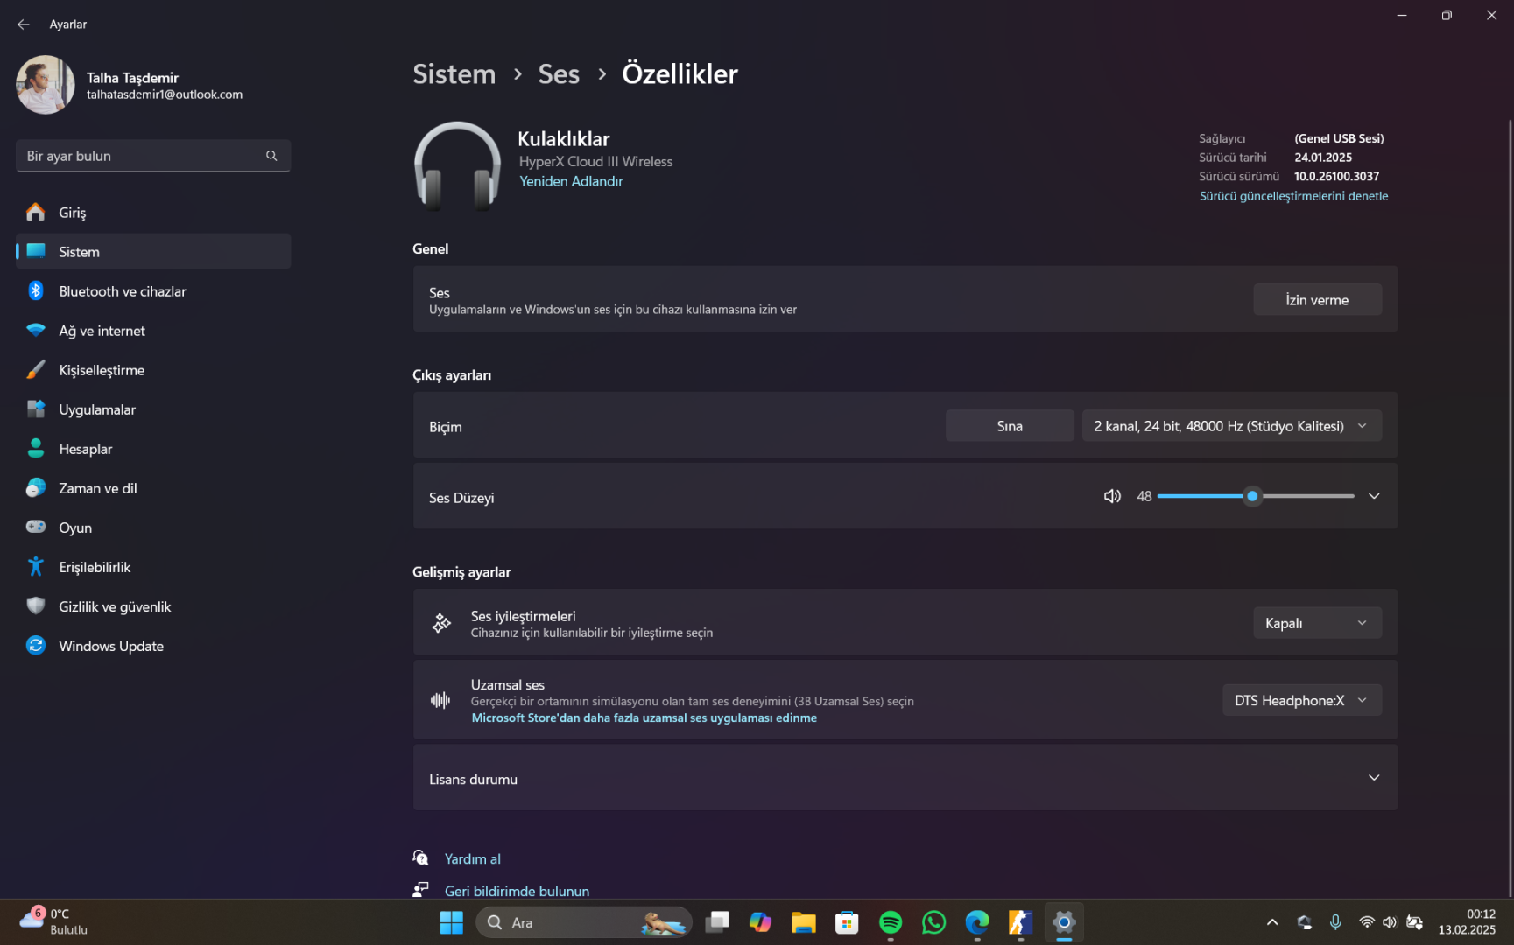Viewport: 1514px width, 945px height.
Task: Expand the Lisans durumu section
Action: point(905,778)
